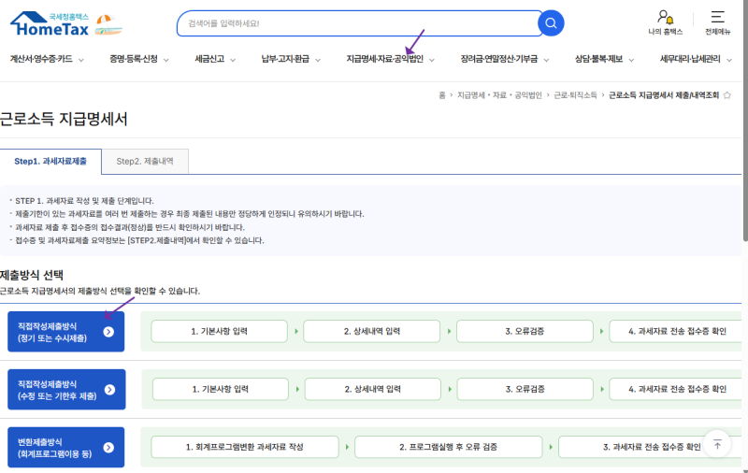Choose 직접작성제출방식 (정기 또는 수시제출)

coord(65,332)
